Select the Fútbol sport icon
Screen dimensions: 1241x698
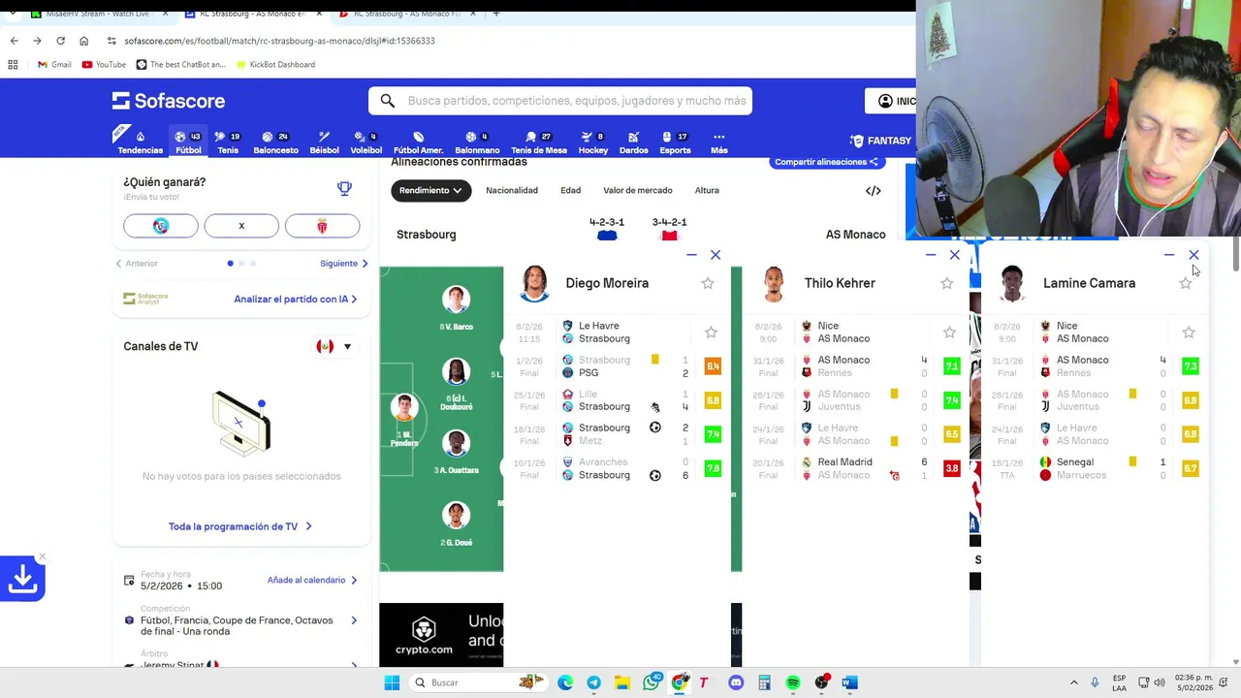188,143
